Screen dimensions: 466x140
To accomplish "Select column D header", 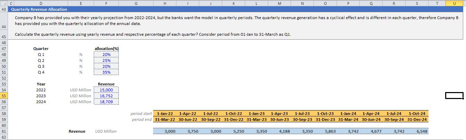I will (41, 3).
